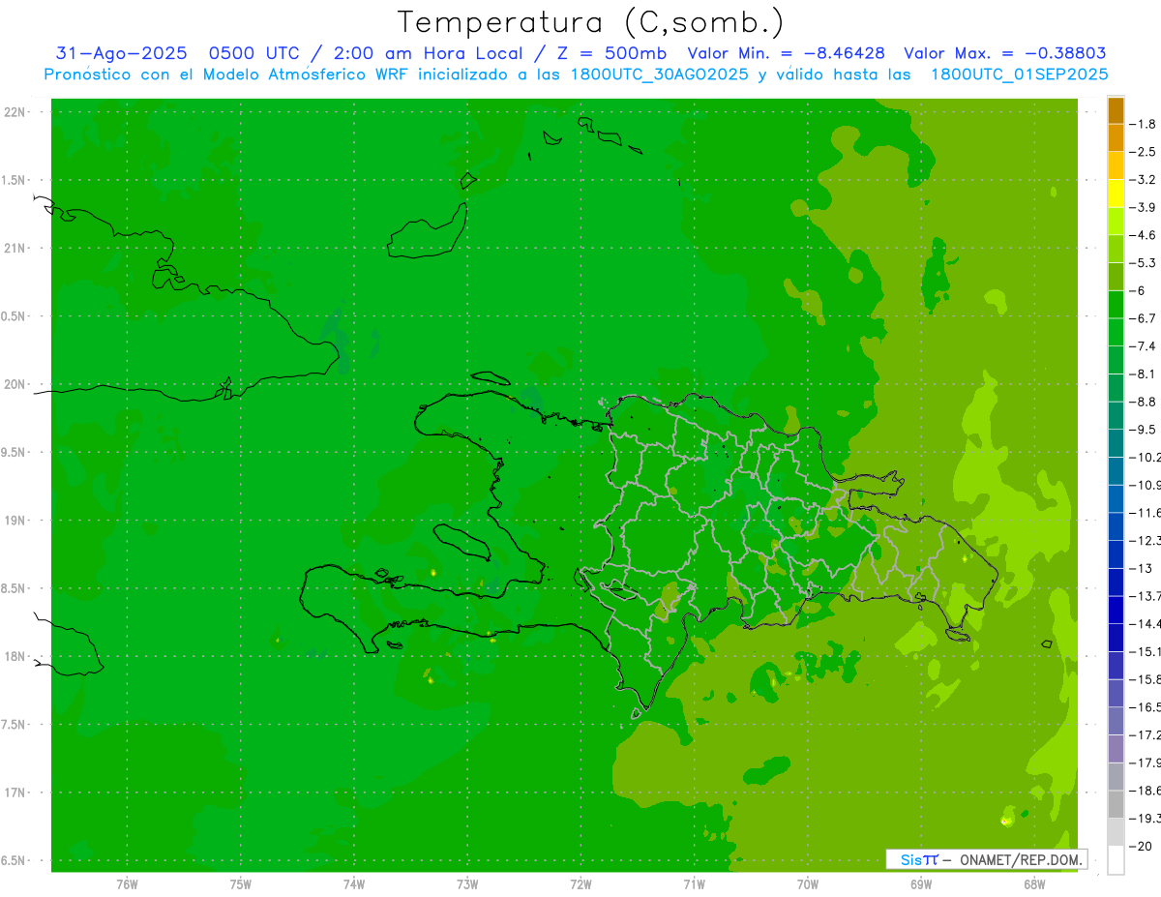Click the '-6' colorbar label
The image size is (1161, 897).
coord(1138,290)
